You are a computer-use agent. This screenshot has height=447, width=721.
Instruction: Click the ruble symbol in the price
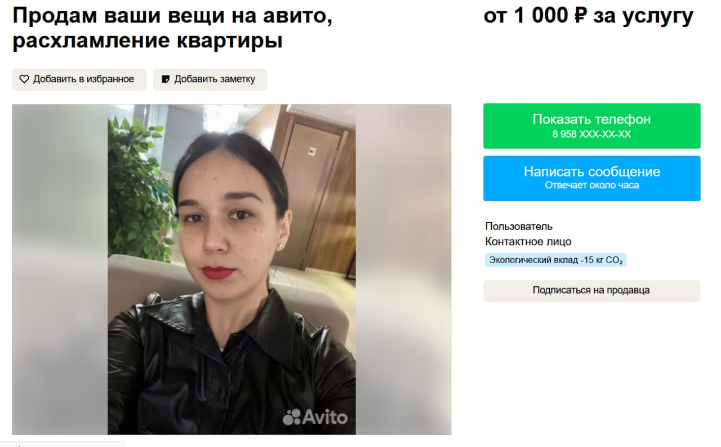coord(580,16)
